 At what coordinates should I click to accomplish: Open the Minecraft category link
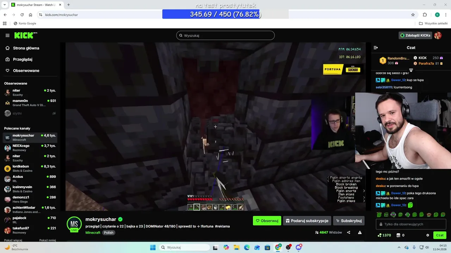93,233
